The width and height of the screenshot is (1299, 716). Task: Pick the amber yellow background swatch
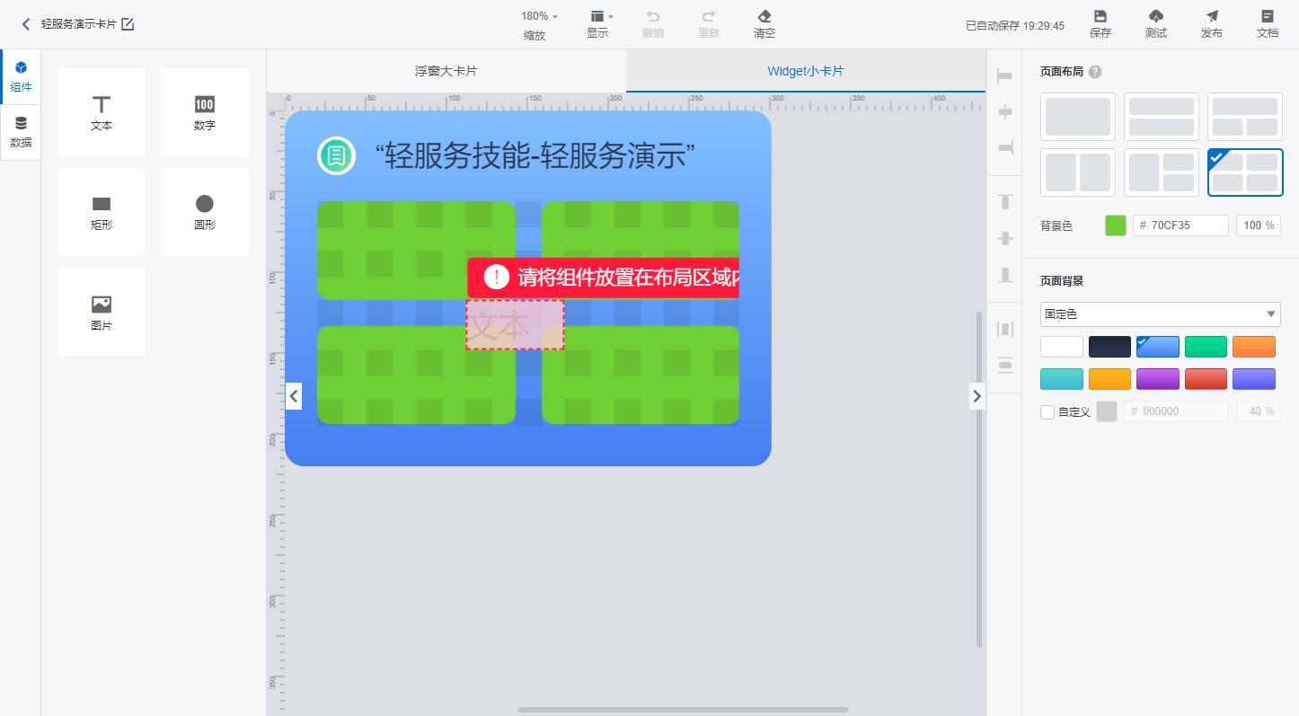[1110, 379]
